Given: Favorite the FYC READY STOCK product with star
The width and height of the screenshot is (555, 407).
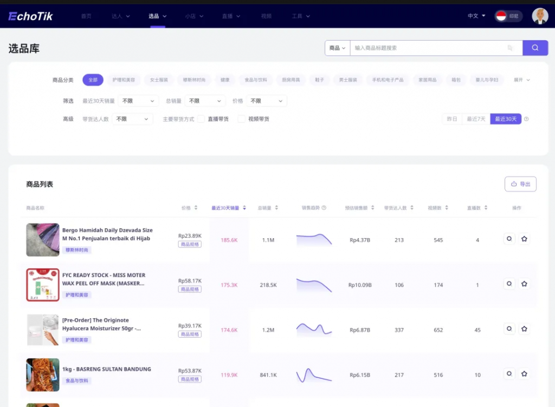Looking at the screenshot, I should tap(524, 284).
